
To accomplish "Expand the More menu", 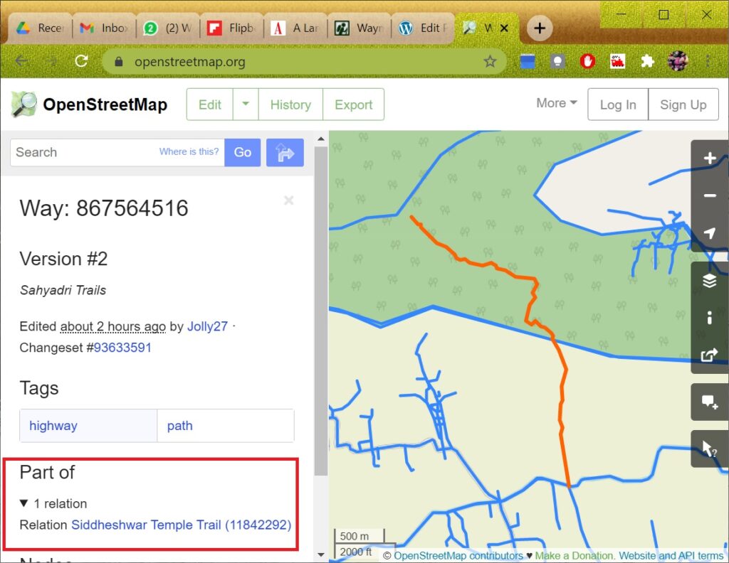I will [x=557, y=103].
